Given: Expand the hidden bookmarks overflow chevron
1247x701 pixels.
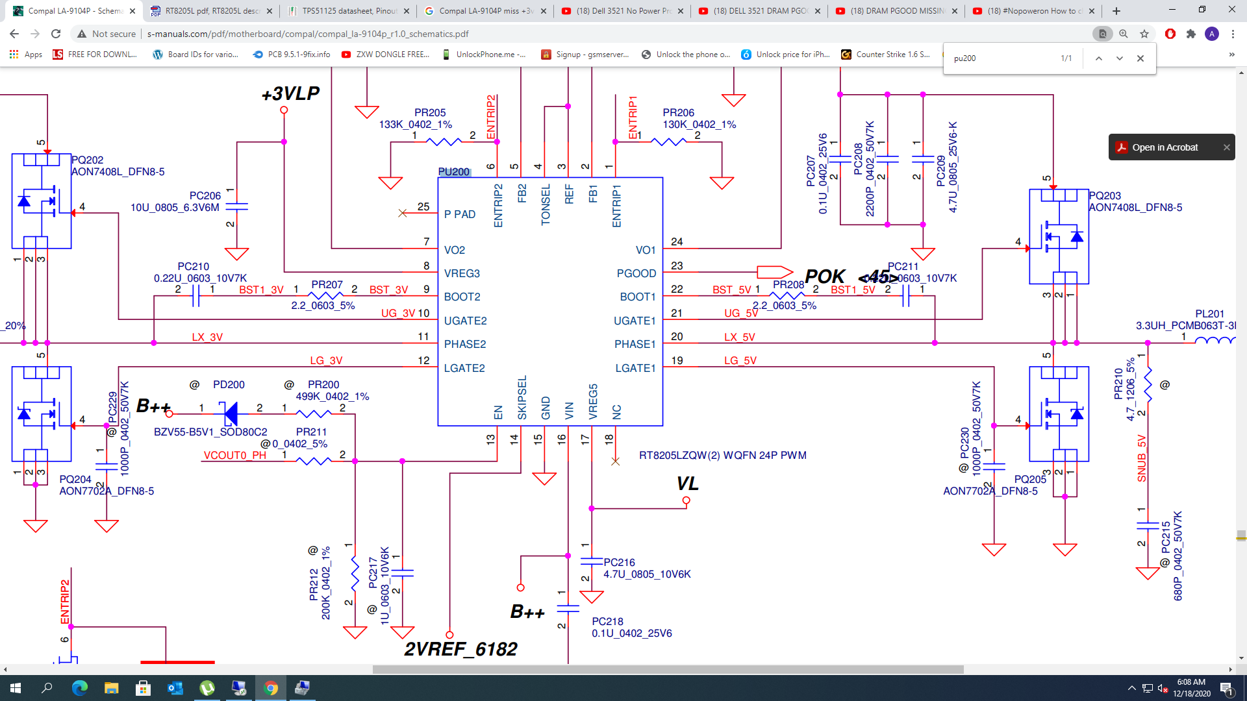Looking at the screenshot, I should [x=1231, y=55].
